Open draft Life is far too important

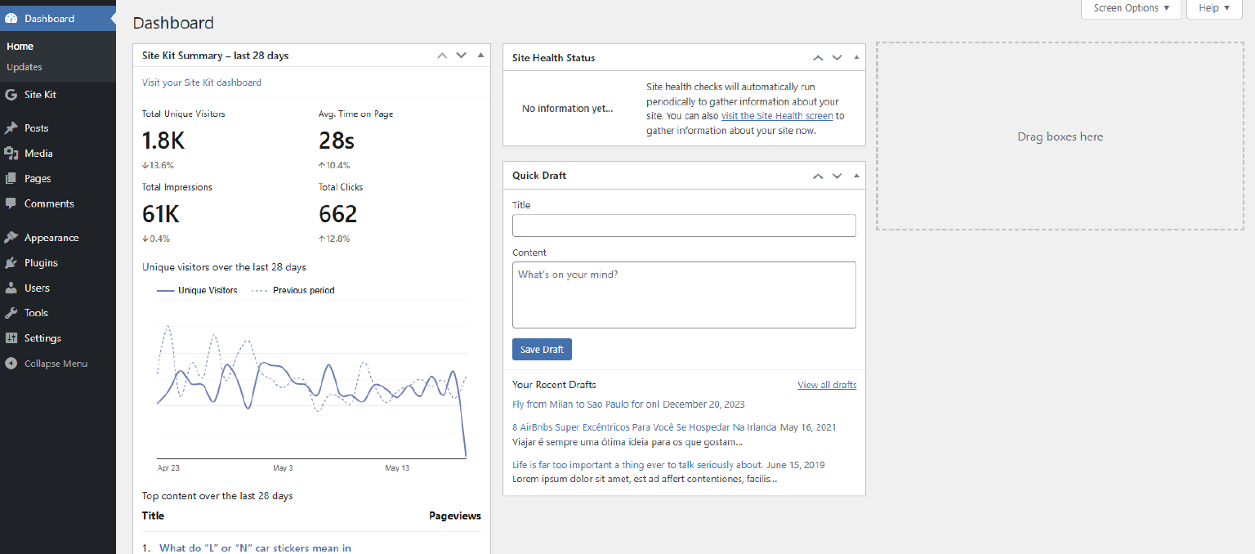coord(637,465)
